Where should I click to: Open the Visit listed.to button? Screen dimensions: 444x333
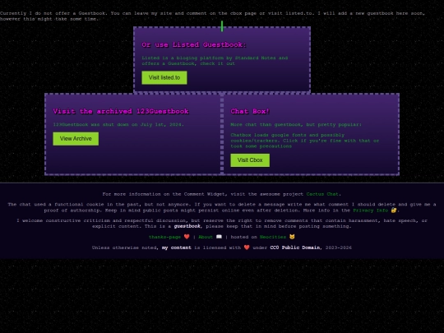pos(164,77)
